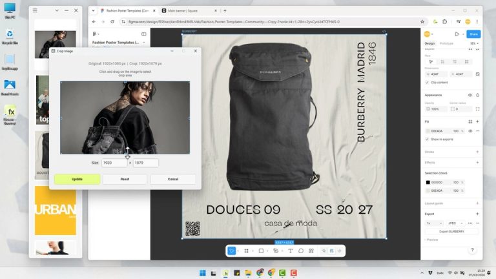Click Update button in Crop Image dialog
This screenshot has height=279, width=496.
(77, 179)
